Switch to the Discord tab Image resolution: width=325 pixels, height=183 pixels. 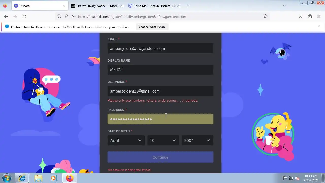pyautogui.click(x=40, y=6)
